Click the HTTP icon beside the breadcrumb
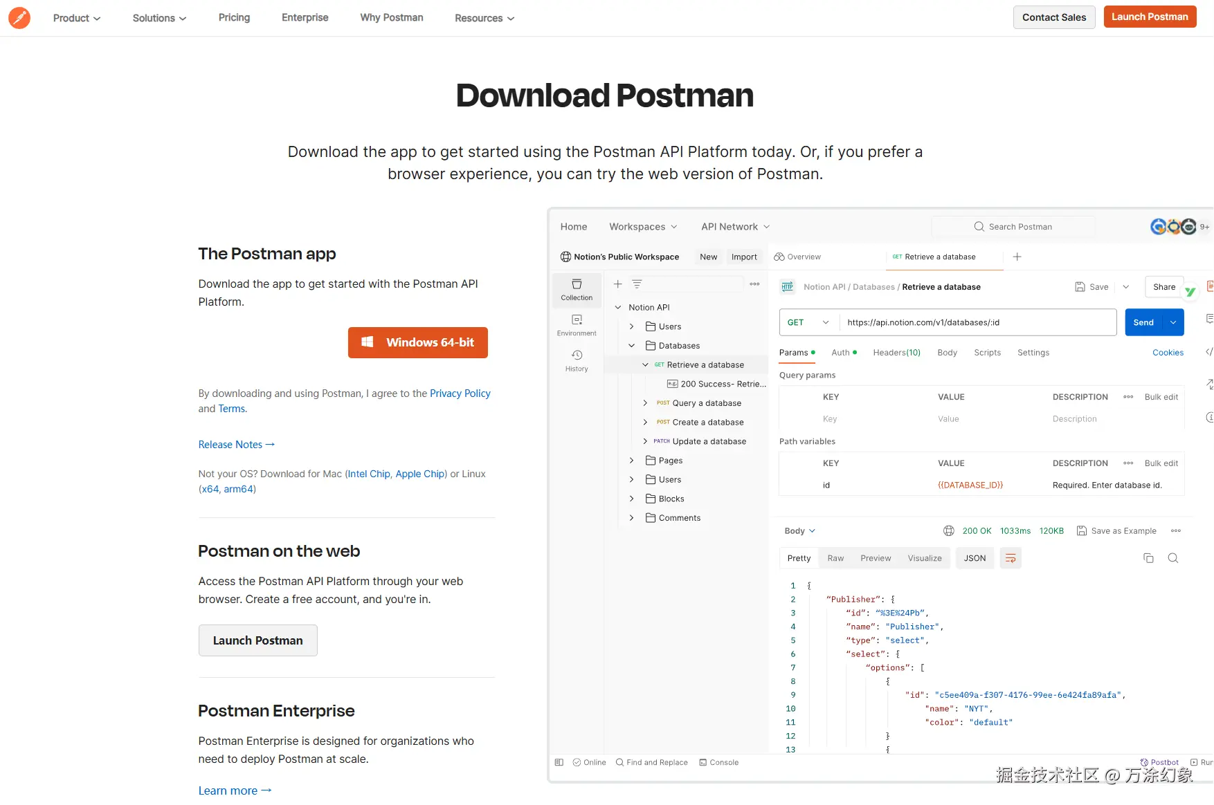This screenshot has width=1214, height=805. (x=788, y=287)
